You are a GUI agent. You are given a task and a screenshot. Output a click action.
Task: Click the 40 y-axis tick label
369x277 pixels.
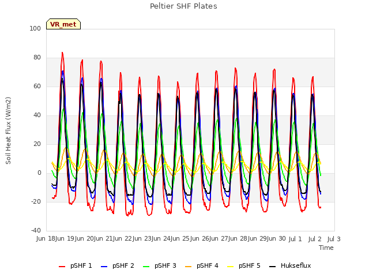pyautogui.click(x=37, y=115)
